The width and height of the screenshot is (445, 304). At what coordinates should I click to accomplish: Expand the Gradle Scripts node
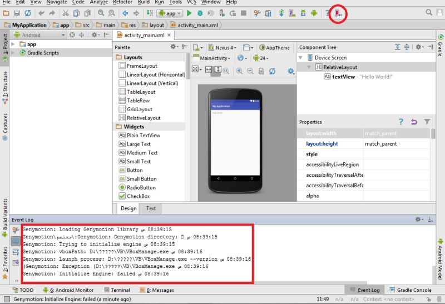point(13,53)
